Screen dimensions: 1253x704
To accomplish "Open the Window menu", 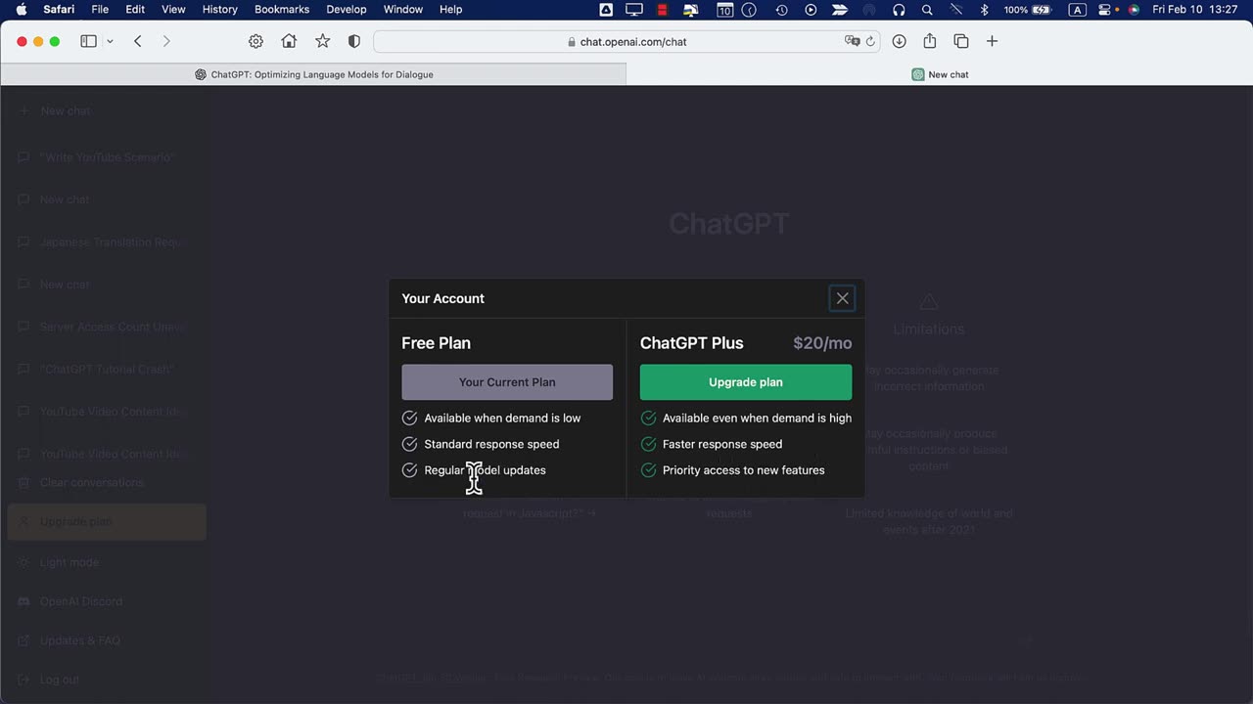I will coord(403,9).
